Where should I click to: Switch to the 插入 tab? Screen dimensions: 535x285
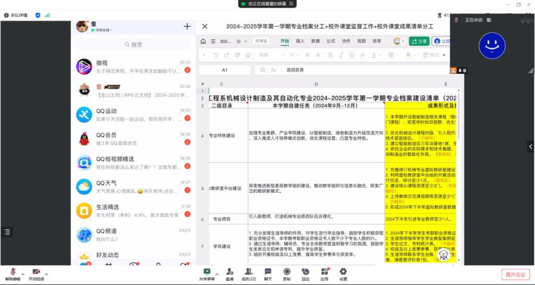coord(300,41)
